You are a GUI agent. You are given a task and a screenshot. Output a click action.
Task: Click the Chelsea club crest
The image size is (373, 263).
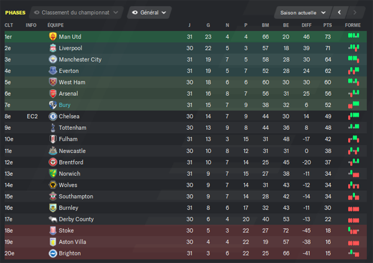pos(53,116)
